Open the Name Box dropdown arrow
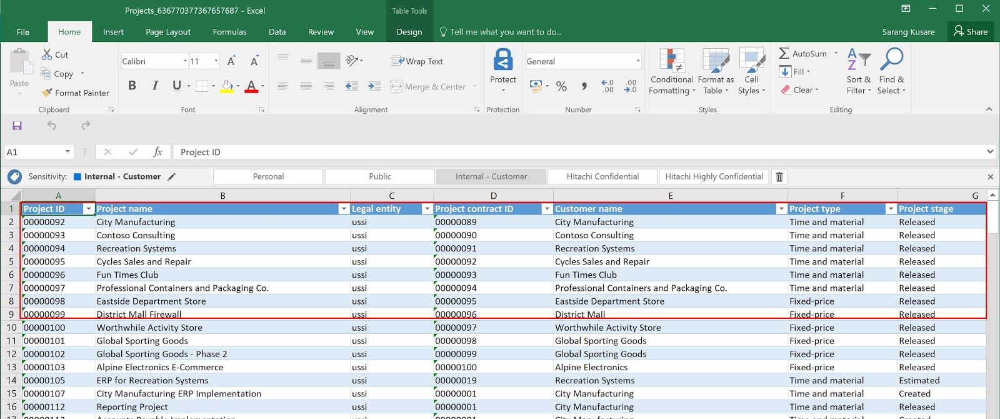The height and width of the screenshot is (419, 1000). pos(67,151)
